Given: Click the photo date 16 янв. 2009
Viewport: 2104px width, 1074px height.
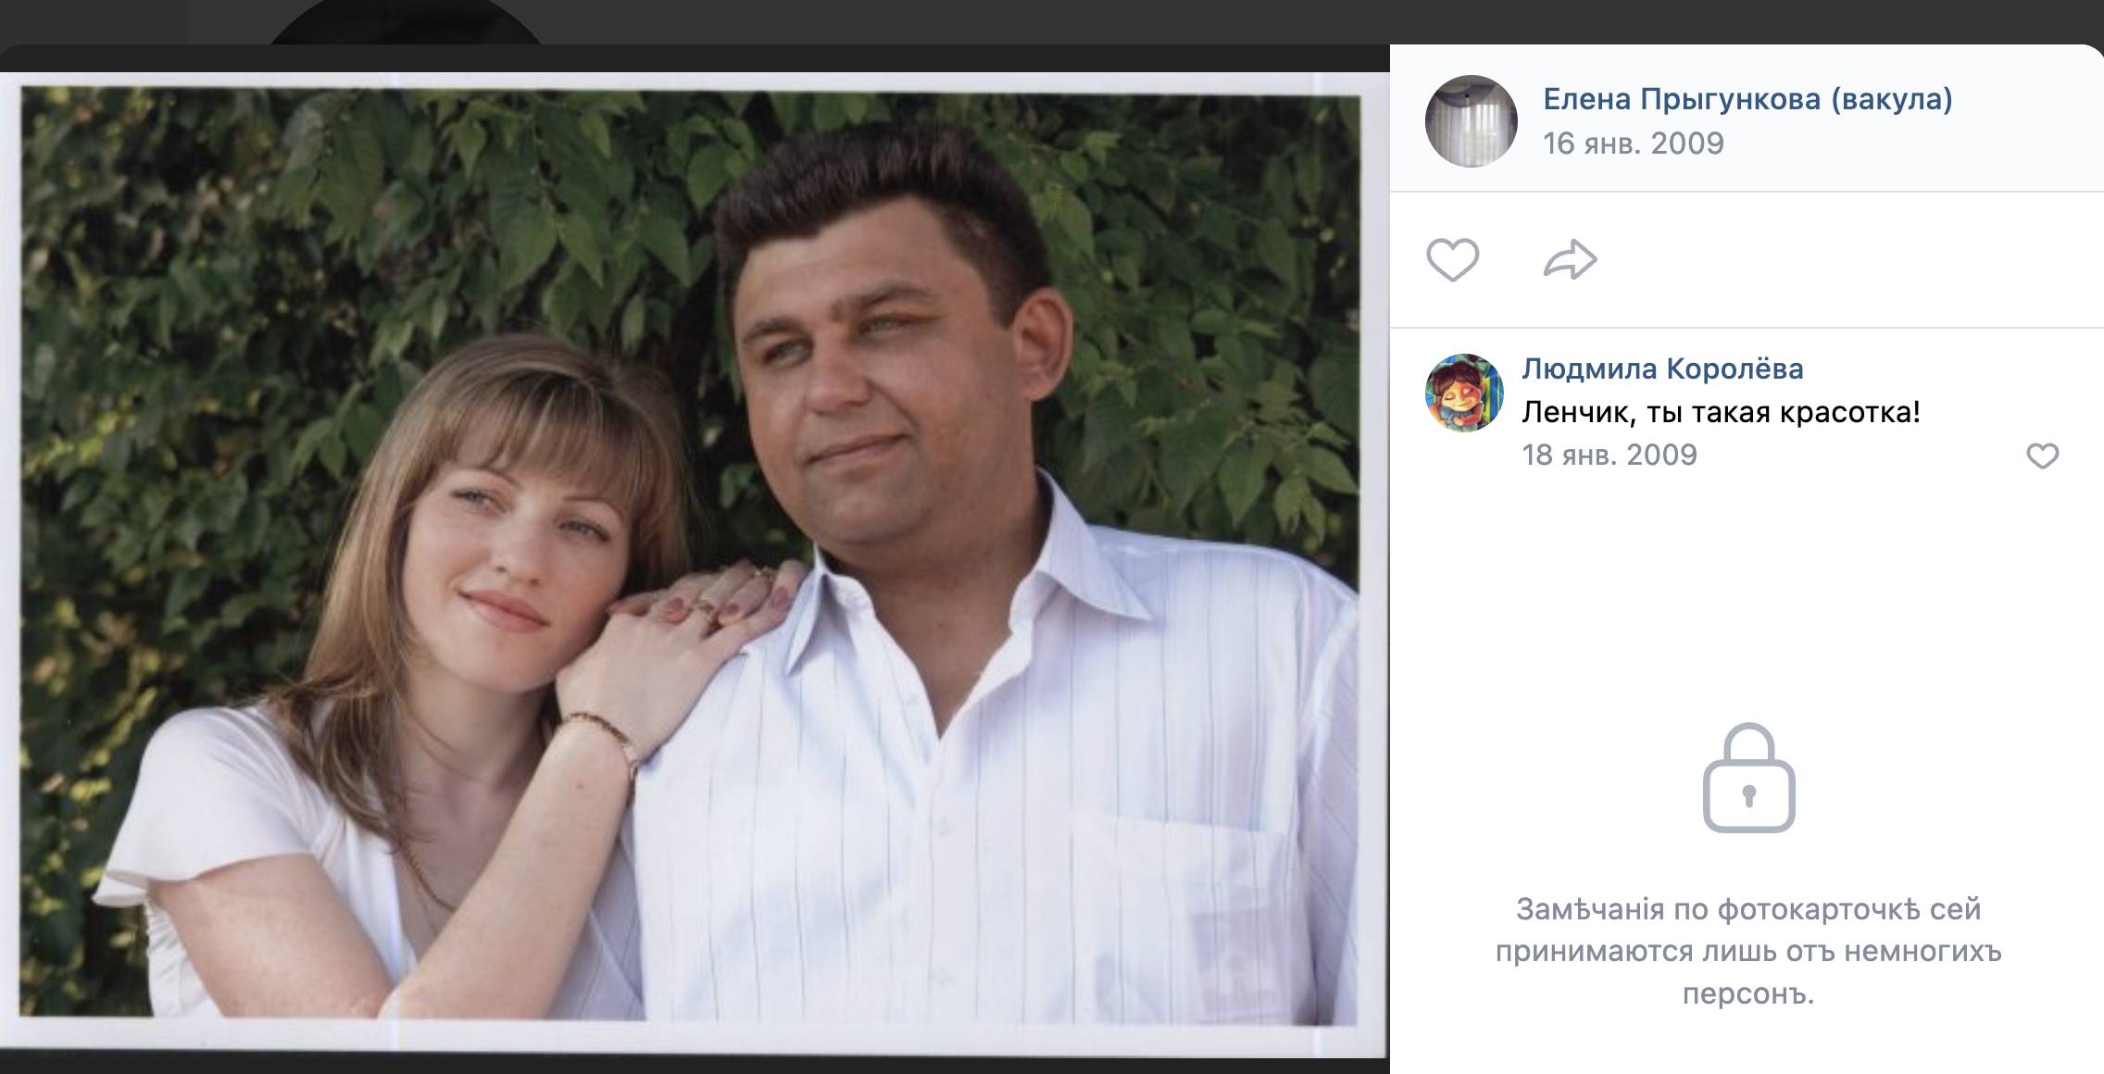Looking at the screenshot, I should click(x=1634, y=144).
